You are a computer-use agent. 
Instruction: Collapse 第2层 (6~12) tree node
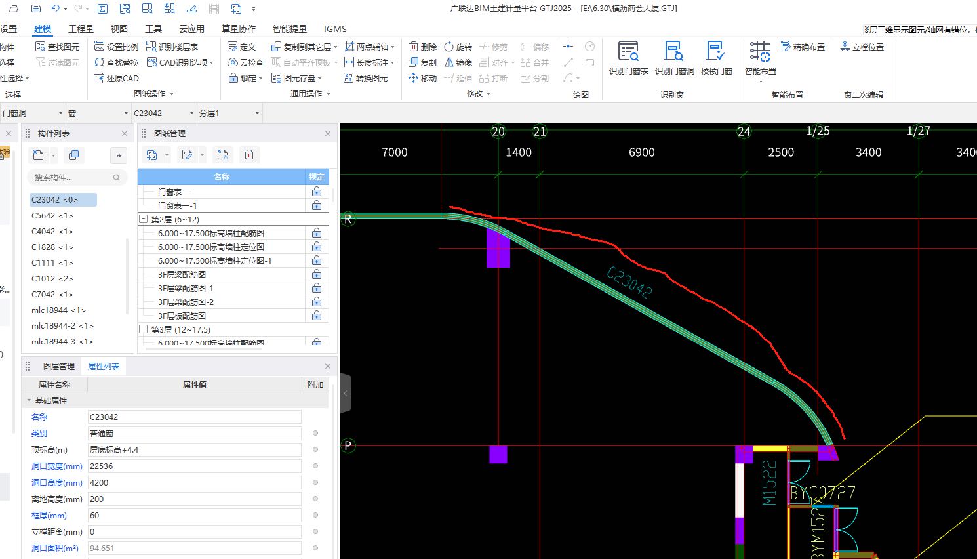[144, 219]
